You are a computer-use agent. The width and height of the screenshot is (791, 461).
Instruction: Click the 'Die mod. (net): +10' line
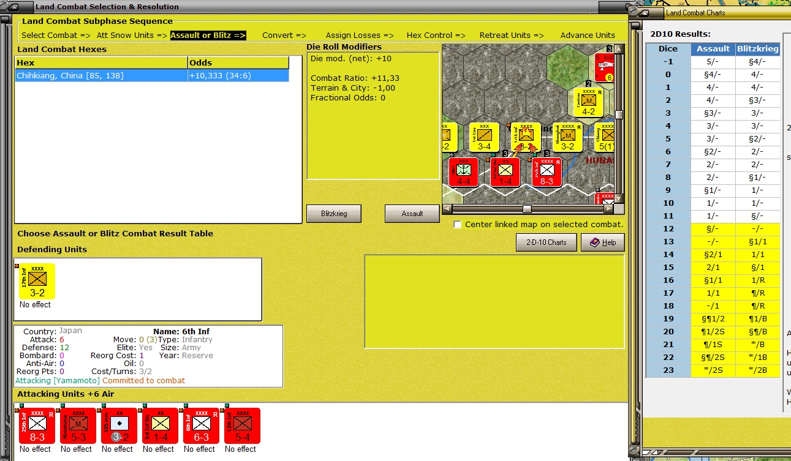[x=351, y=59]
